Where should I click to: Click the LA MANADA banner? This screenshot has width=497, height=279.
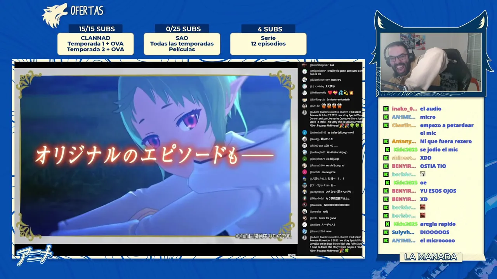pyautogui.click(x=431, y=257)
